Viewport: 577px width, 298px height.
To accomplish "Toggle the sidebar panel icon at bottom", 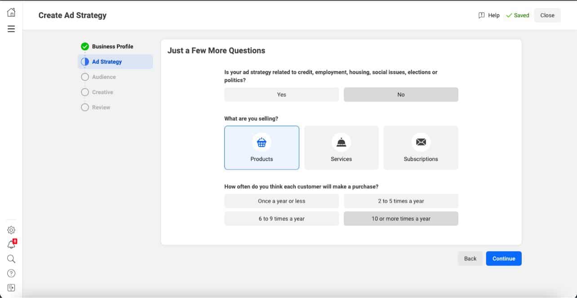I will click(11, 288).
